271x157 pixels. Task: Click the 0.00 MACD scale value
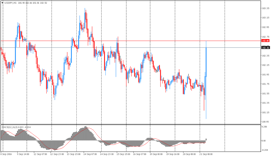point(264,141)
